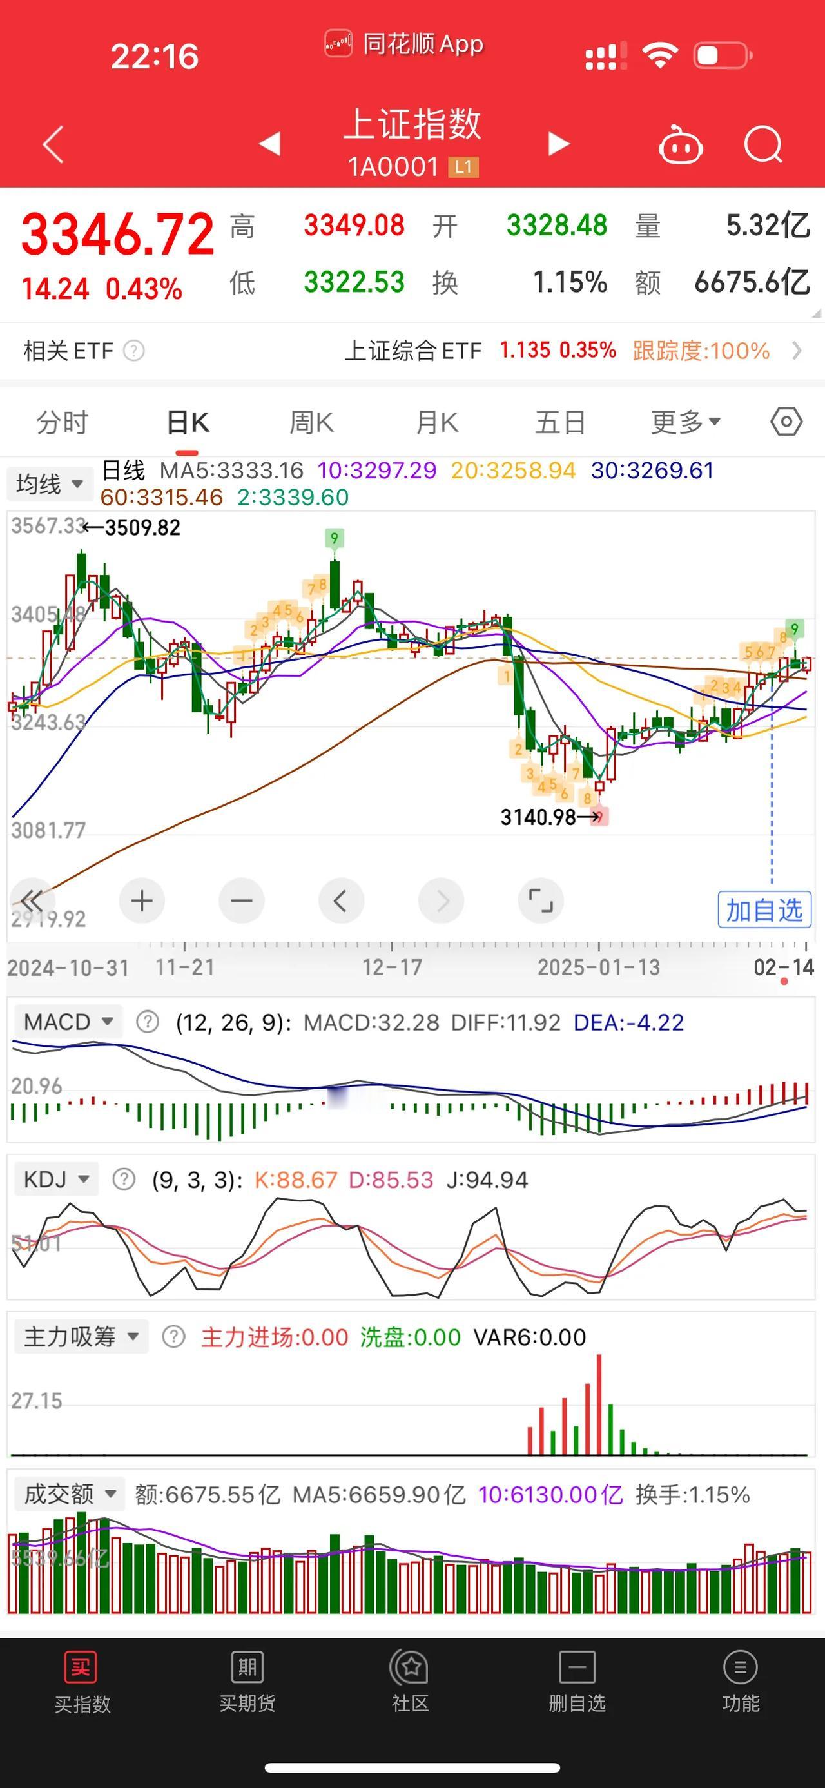Open 社区 community tab
This screenshot has height=1788, width=825.
[411, 1683]
